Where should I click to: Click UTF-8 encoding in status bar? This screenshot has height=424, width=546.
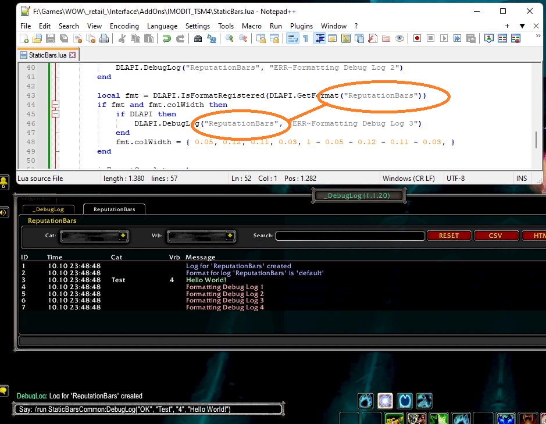pyautogui.click(x=455, y=179)
